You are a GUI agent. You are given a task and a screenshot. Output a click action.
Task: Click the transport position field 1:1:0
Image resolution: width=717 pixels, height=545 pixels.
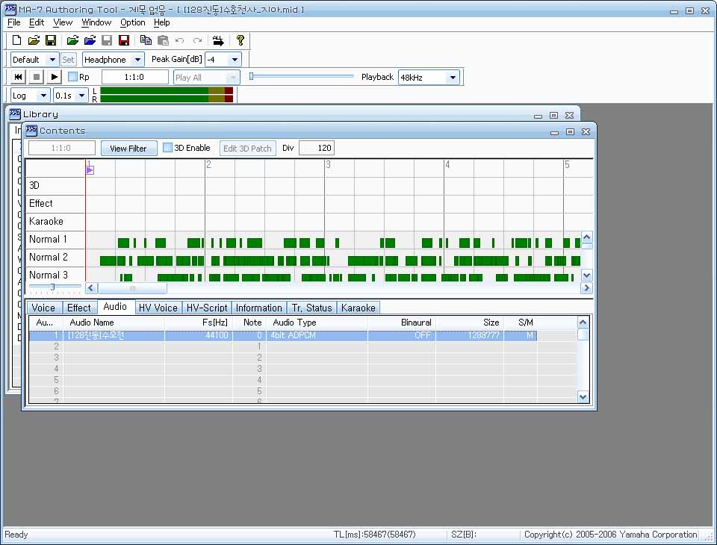point(135,77)
